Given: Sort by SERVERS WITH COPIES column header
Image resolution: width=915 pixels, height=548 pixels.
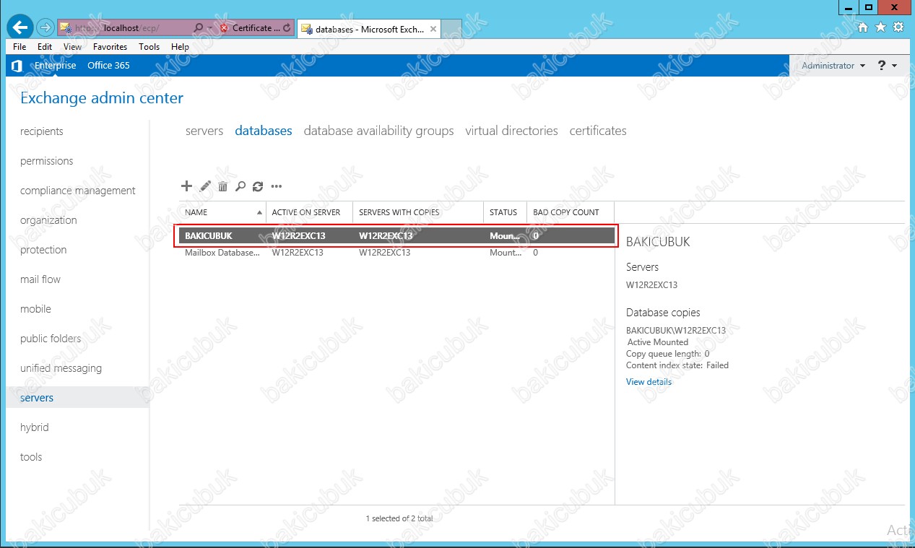Looking at the screenshot, I should click(418, 212).
